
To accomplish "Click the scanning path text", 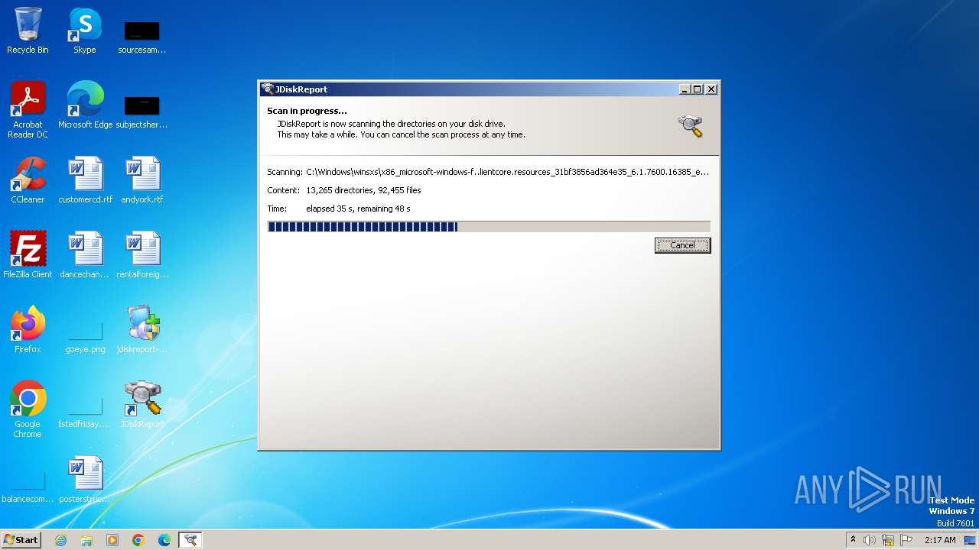I will 507,172.
